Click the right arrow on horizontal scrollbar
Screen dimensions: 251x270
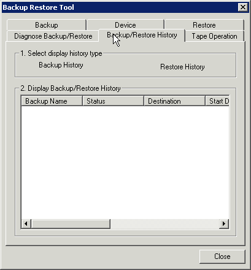(x=224, y=224)
